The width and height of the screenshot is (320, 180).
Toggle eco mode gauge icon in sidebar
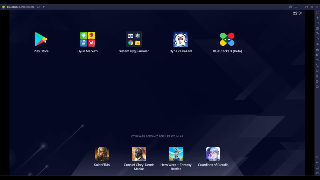pyautogui.click(x=317, y=87)
